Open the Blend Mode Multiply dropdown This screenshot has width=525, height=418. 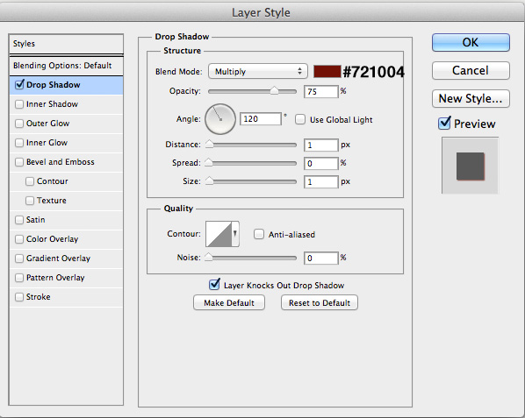click(x=258, y=71)
